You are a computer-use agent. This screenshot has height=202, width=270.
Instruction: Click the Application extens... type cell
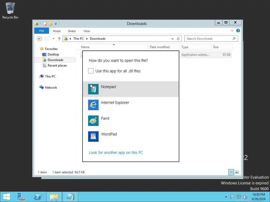coord(195,55)
